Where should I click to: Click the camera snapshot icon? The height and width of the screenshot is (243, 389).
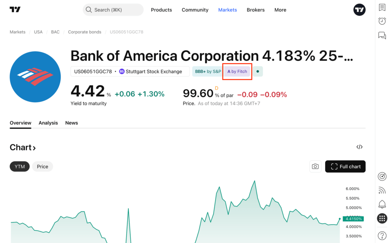coord(315,166)
